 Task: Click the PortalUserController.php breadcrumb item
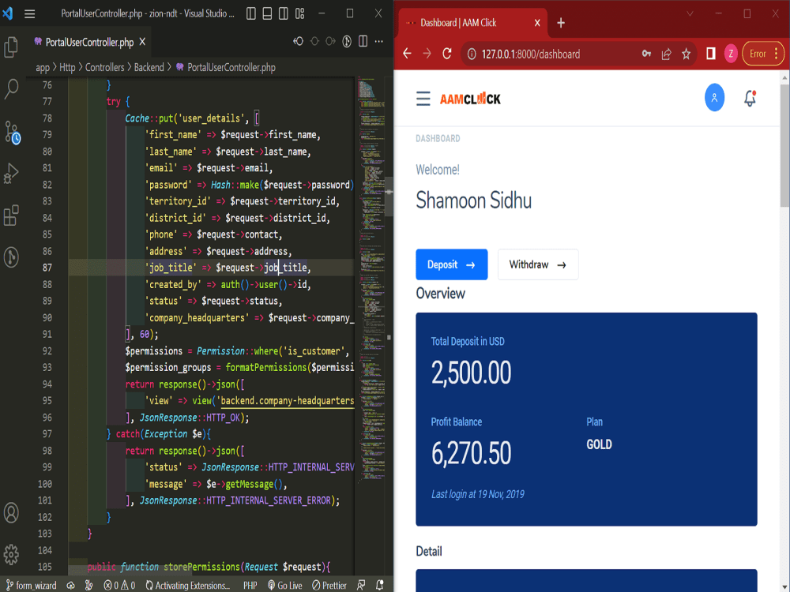coord(226,67)
